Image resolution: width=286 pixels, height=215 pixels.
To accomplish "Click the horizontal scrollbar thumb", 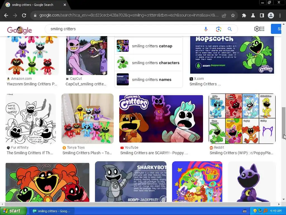I will [x=137, y=204].
